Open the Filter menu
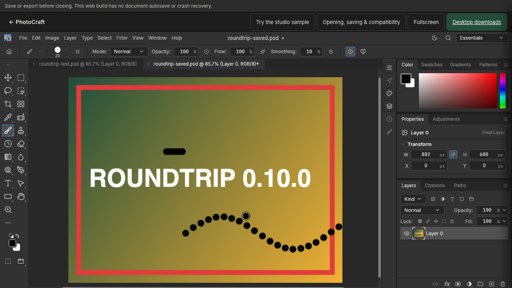This screenshot has height=288, width=512. point(122,38)
